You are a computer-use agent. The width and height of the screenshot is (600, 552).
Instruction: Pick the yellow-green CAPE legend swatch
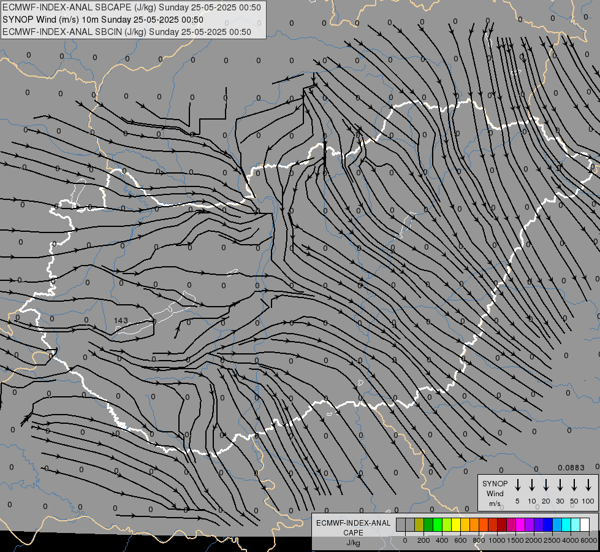tap(447, 524)
